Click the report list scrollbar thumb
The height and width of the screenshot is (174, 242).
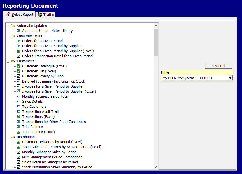pos(156,43)
